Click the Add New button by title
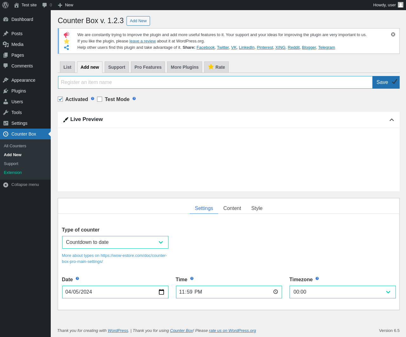 pyautogui.click(x=138, y=21)
